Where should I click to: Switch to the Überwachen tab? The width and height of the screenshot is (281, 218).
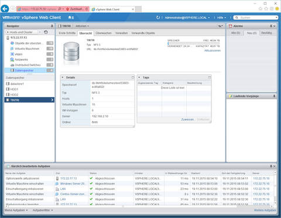tap(104, 33)
